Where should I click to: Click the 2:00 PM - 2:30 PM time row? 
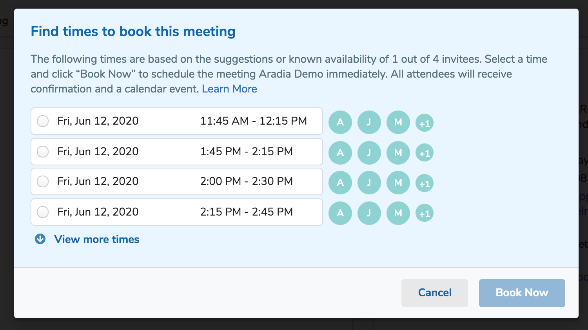tap(177, 181)
